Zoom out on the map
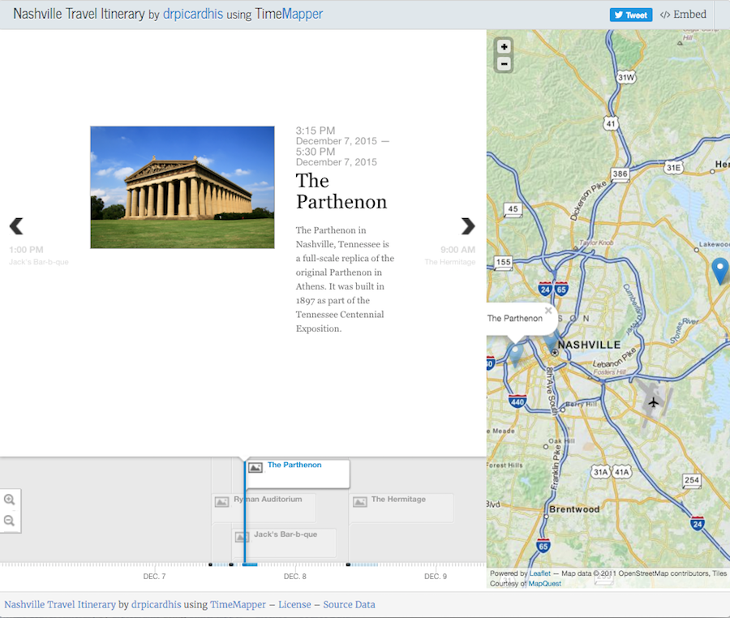The image size is (730, 618). 504,64
